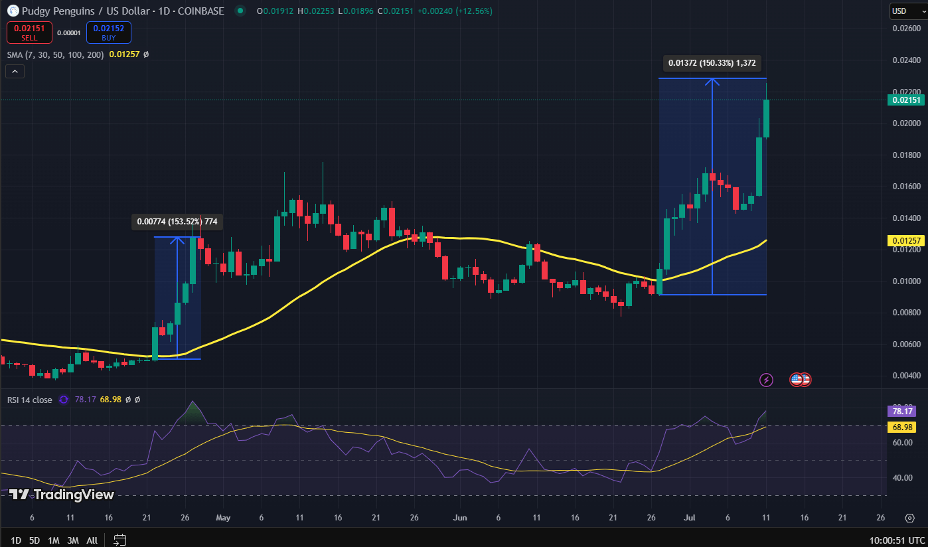This screenshot has width=928, height=547.
Task: Click the SELL 0.02151 button
Action: point(29,32)
